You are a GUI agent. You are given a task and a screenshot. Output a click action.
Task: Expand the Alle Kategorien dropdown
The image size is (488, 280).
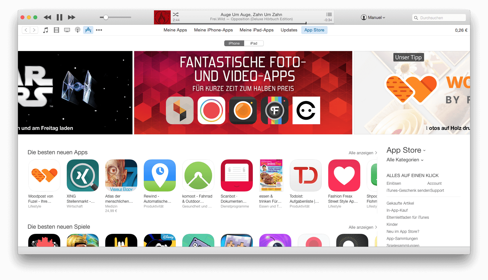[x=405, y=160]
